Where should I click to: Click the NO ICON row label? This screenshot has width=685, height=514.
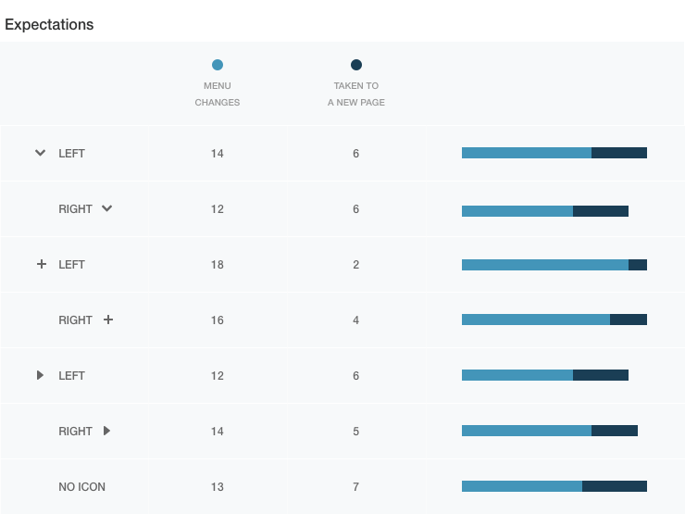pyautogui.click(x=82, y=486)
